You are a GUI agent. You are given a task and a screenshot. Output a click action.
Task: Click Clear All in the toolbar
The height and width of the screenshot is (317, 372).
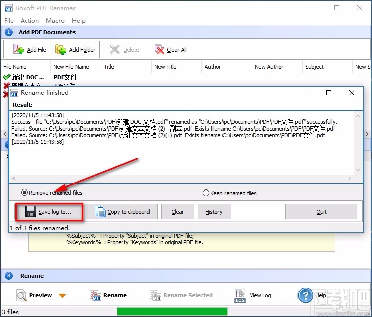click(x=171, y=50)
